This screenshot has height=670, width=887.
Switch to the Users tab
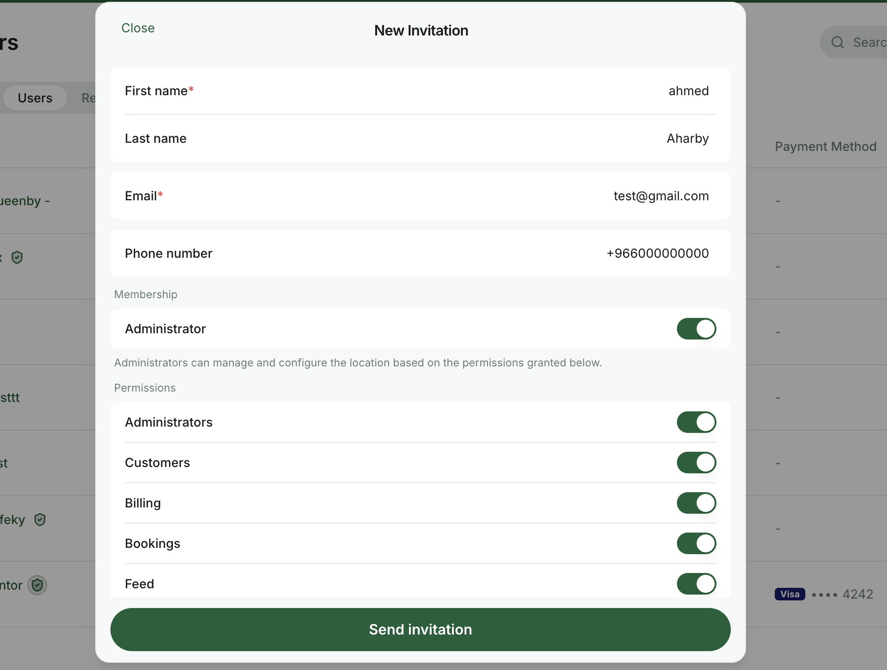click(35, 98)
